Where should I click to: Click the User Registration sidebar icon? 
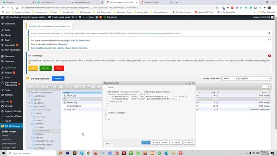(x=3, y=50)
